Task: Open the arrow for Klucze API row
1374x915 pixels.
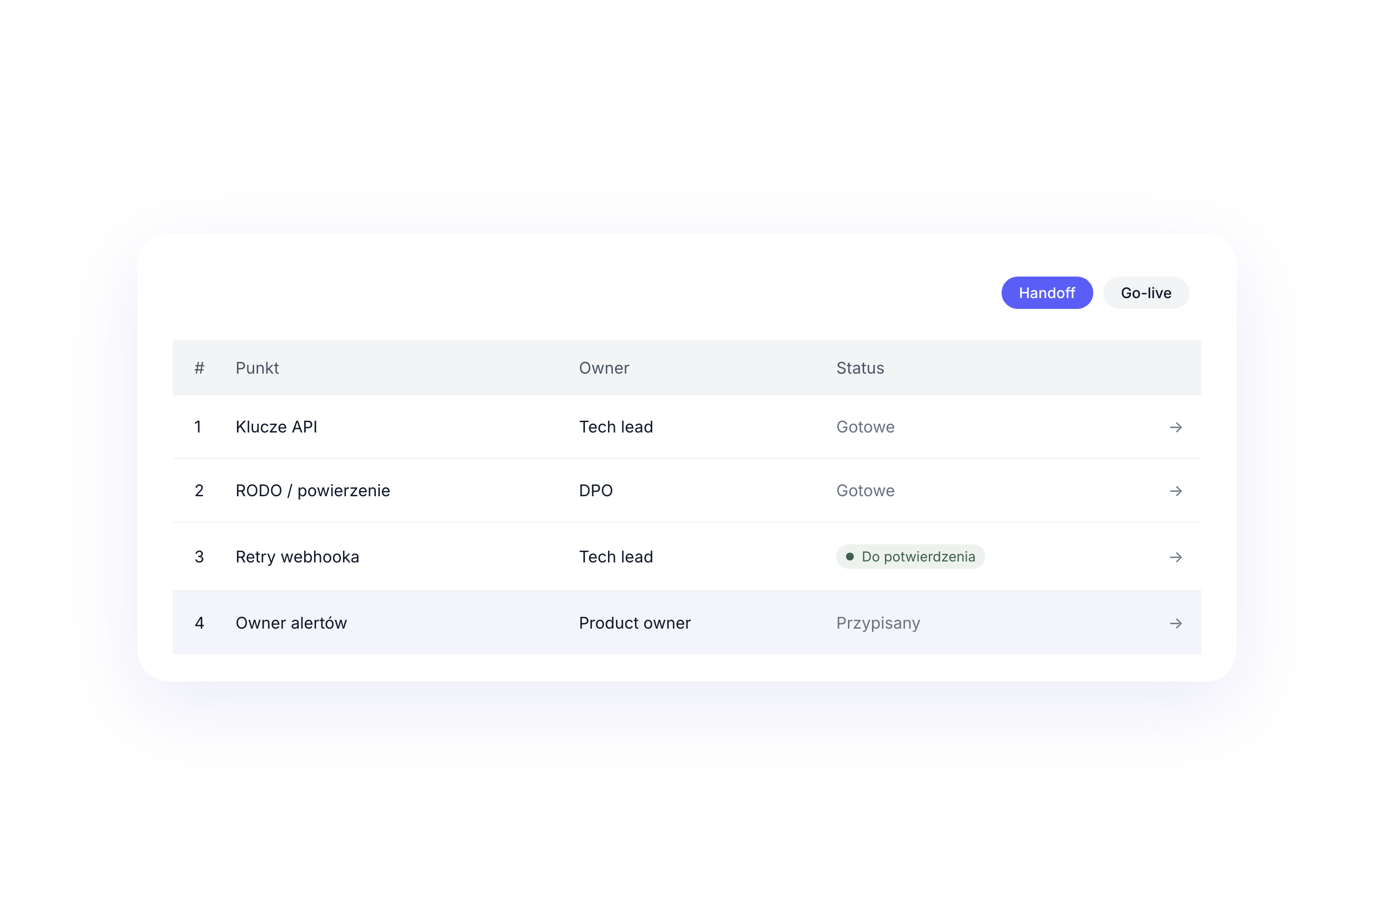Action: pos(1175,427)
